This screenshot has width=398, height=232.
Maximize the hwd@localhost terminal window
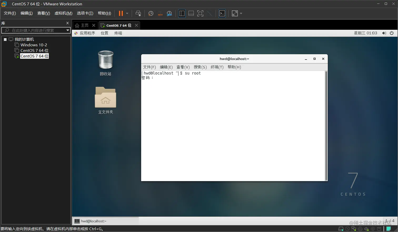315,59
